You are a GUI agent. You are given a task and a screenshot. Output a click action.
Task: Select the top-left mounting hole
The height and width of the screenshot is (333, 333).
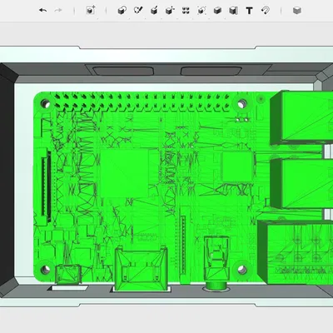45,104
